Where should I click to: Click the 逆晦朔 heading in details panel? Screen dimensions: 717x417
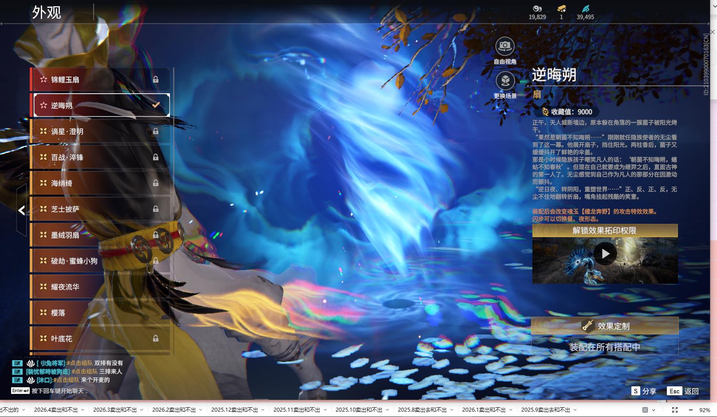(x=554, y=75)
